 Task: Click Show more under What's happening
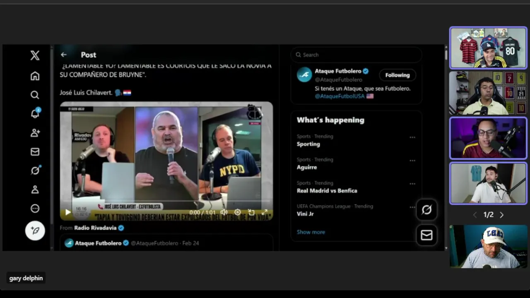click(311, 232)
